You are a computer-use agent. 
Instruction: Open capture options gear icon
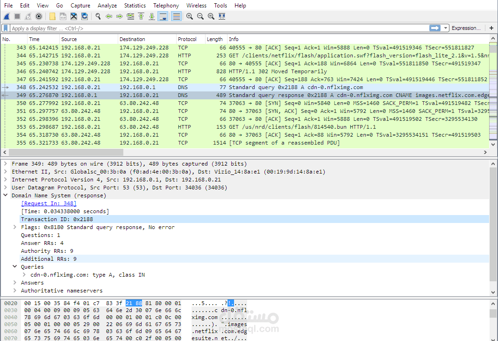(39, 16)
